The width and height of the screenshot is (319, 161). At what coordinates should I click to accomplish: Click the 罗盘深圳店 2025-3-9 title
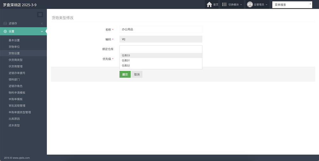20,5
